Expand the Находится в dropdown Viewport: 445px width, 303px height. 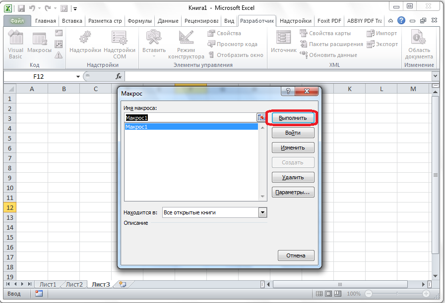click(262, 212)
